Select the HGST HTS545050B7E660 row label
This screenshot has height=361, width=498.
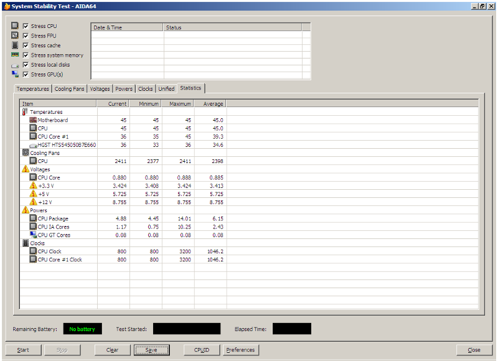click(67, 145)
